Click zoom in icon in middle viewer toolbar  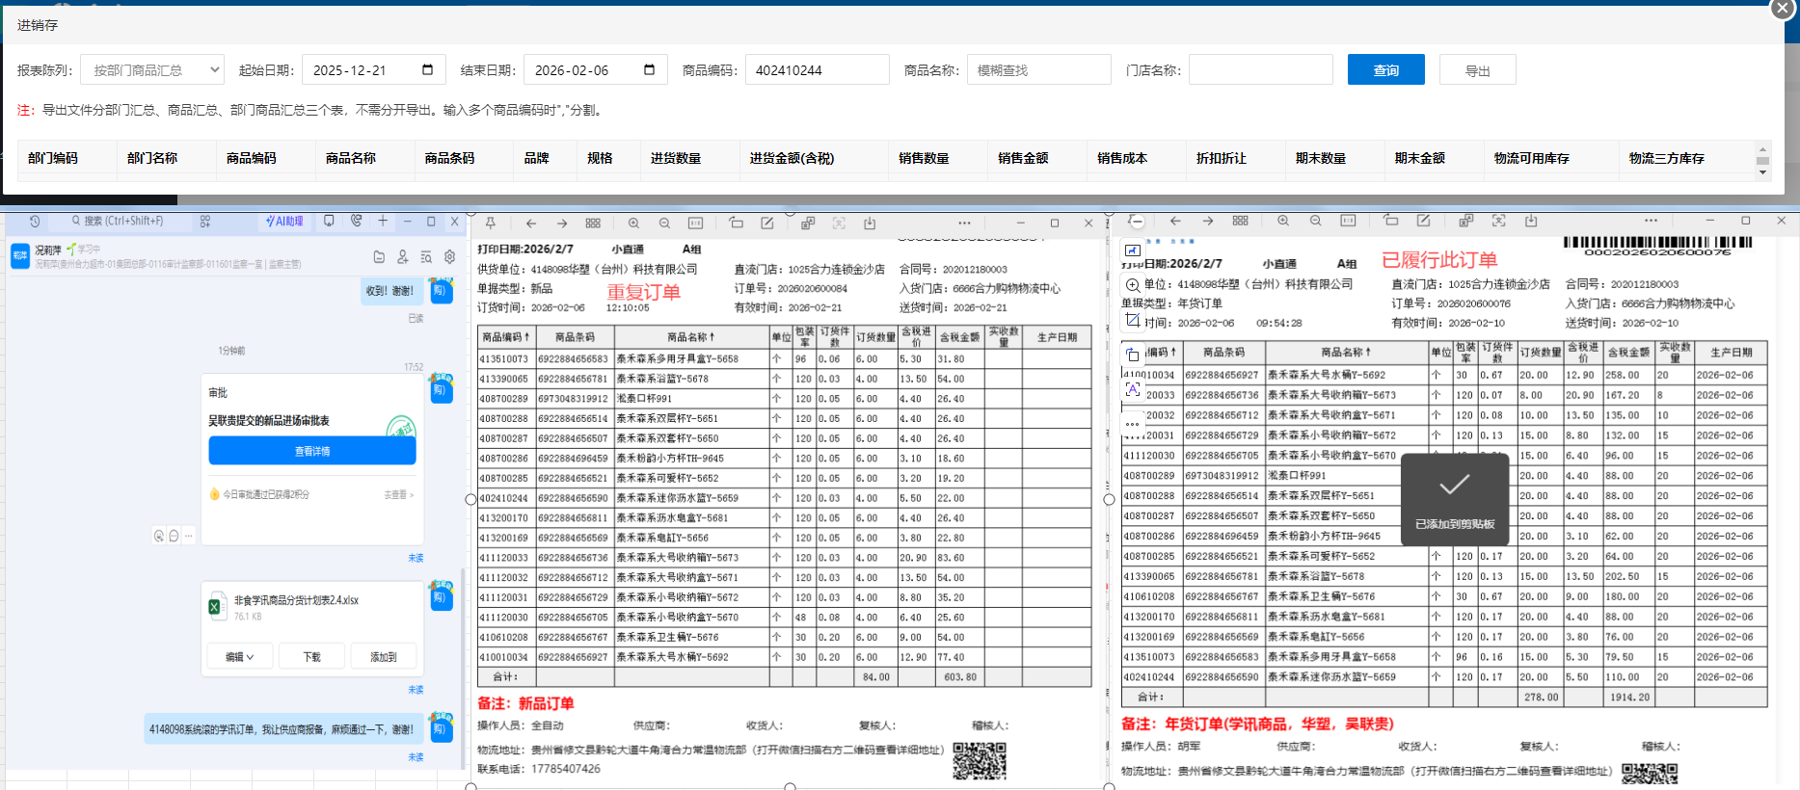click(x=633, y=224)
